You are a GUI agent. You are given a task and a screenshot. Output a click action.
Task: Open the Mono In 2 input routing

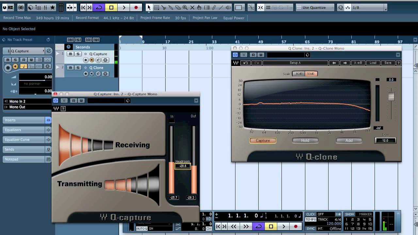click(x=27, y=102)
